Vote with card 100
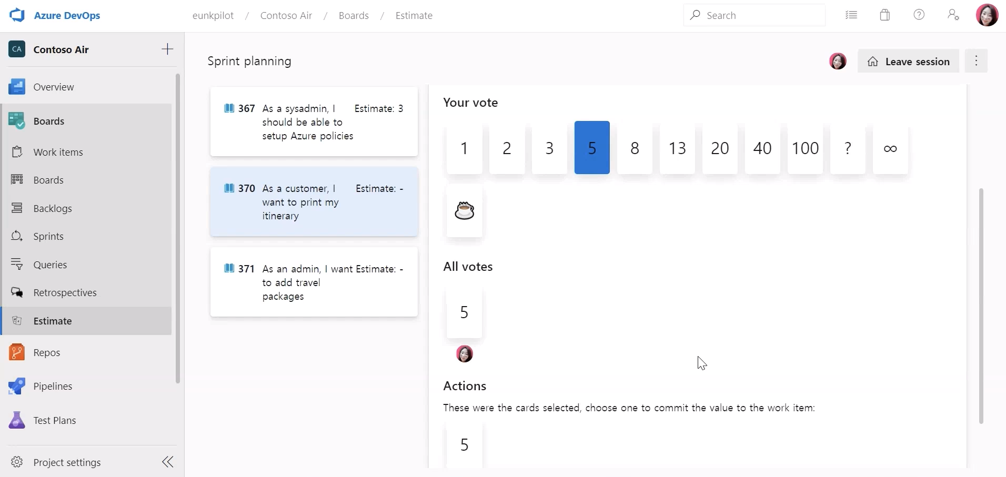The width and height of the screenshot is (1006, 477). coord(806,148)
